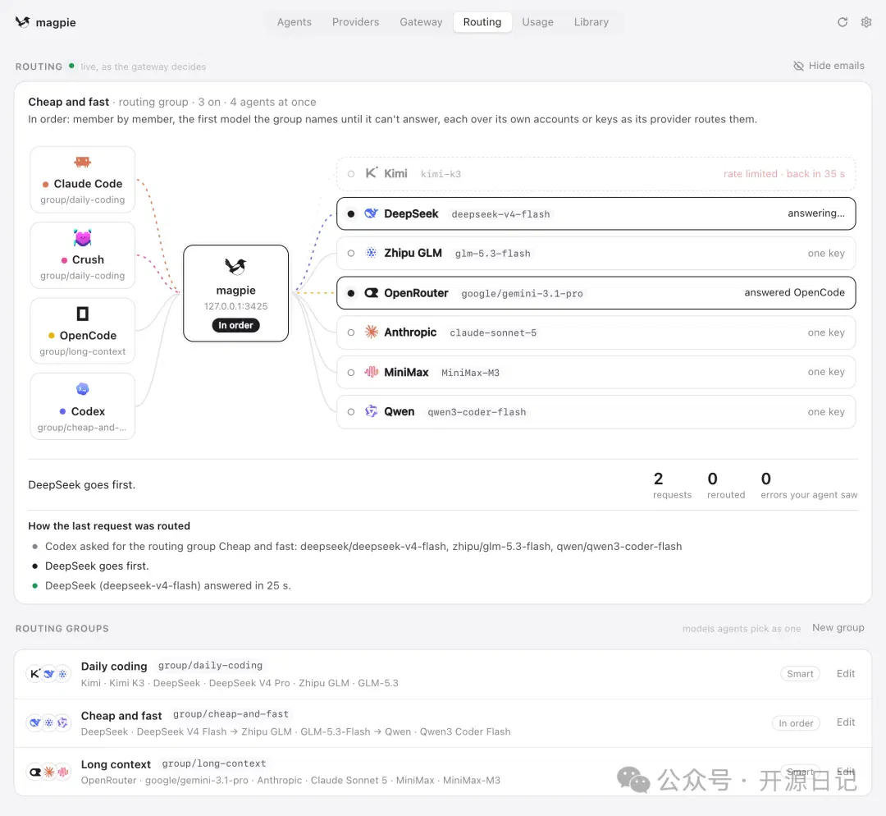Select the OpenCode agent card
This screenshot has height=816, width=886.
tap(83, 331)
